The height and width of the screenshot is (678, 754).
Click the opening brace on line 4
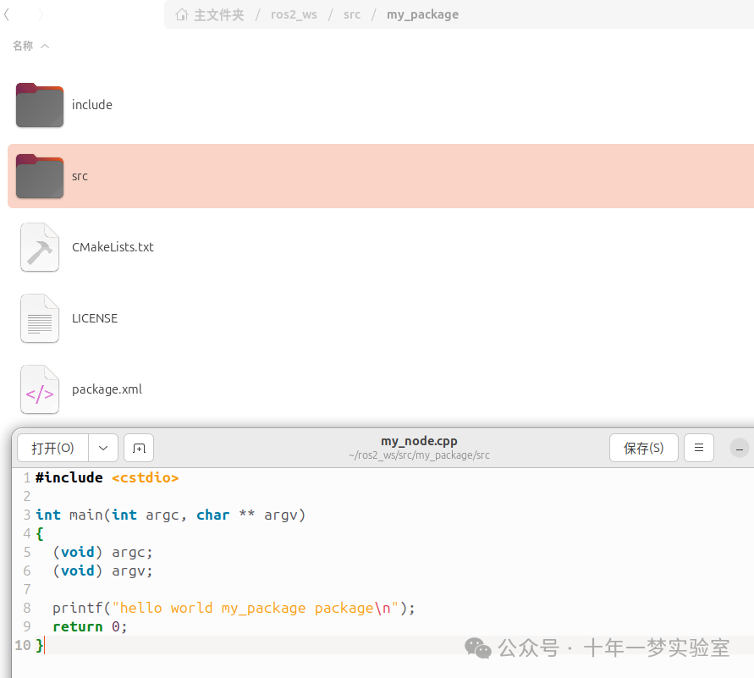pyautogui.click(x=40, y=534)
